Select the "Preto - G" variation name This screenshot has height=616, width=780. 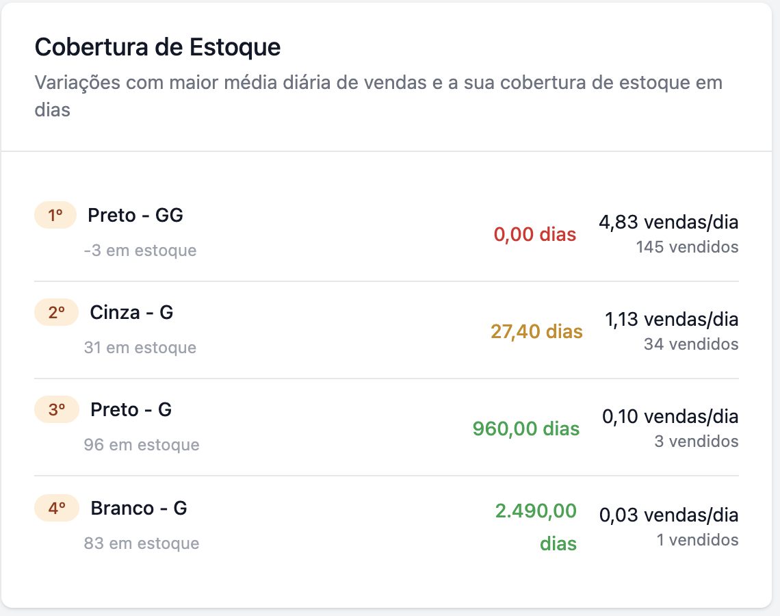pyautogui.click(x=131, y=410)
